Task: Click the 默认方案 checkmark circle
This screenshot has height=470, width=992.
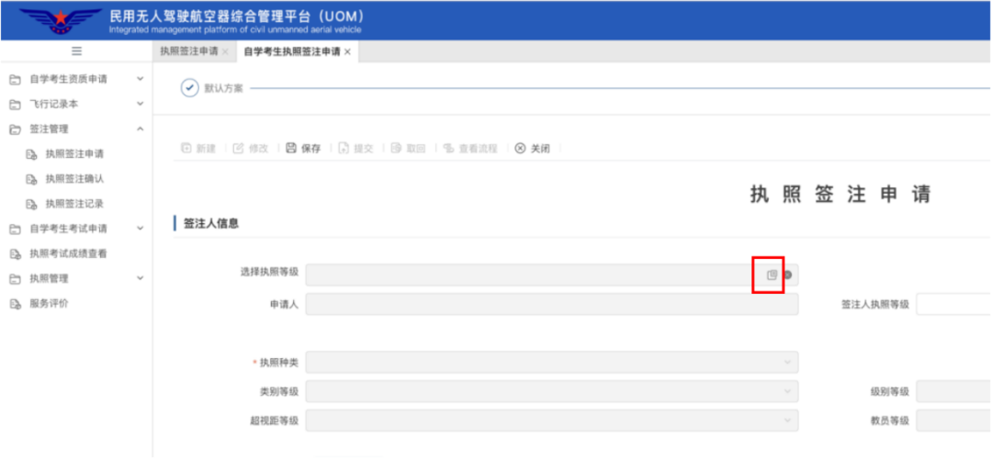Action: pos(190,88)
